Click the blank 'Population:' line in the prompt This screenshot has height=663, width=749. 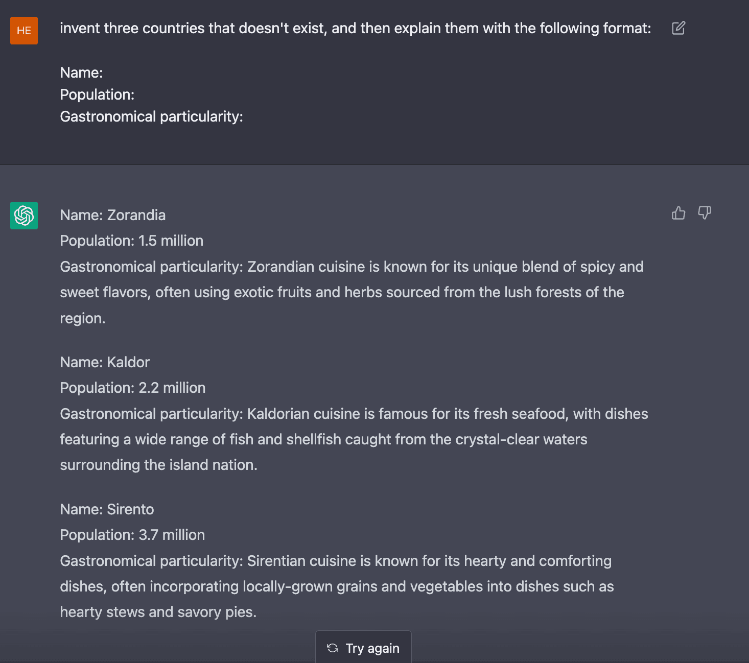[97, 94]
